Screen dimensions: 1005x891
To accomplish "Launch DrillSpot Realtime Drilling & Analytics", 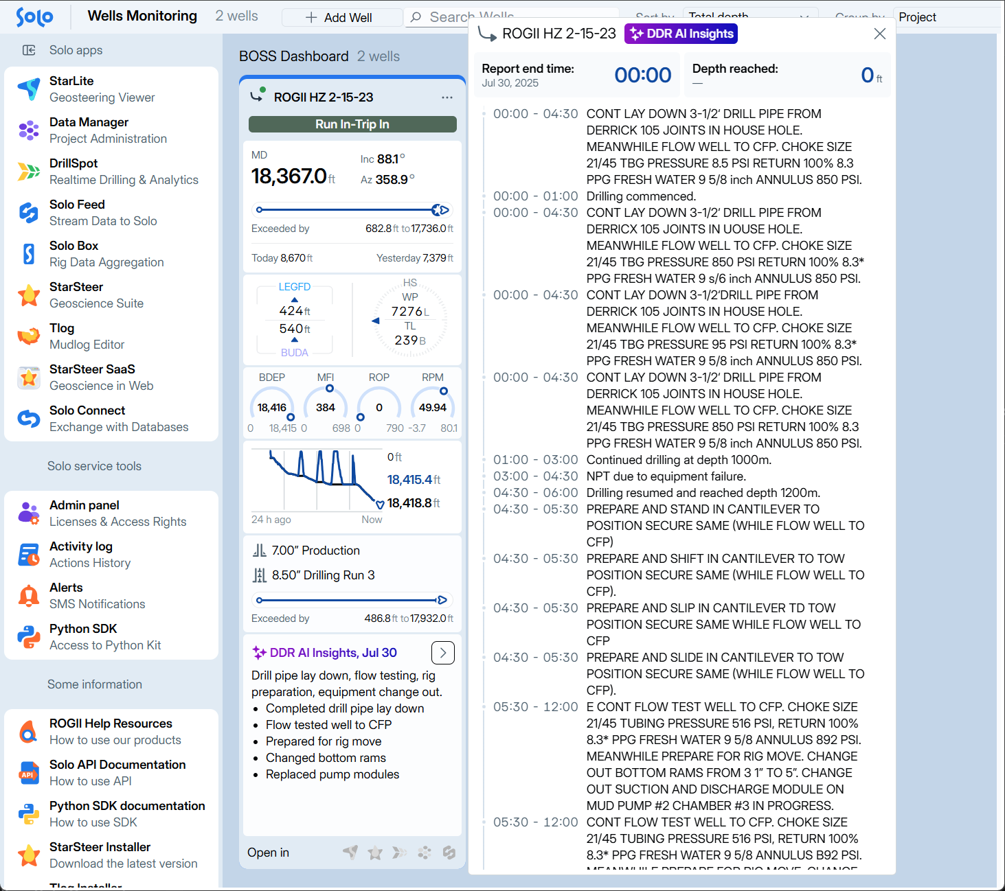I will tap(111, 172).
